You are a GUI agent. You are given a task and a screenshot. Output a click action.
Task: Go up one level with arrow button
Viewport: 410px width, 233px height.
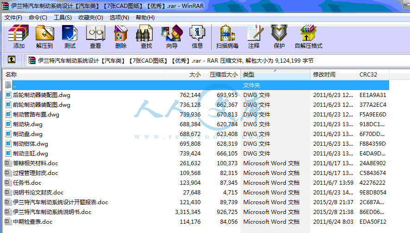(x=12, y=60)
